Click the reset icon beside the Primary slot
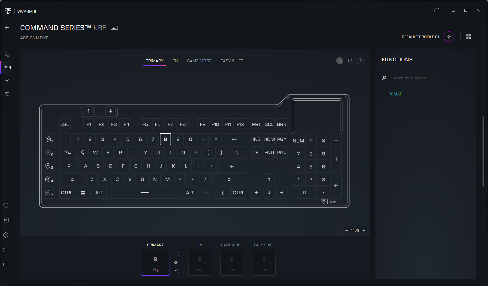 pos(176,271)
